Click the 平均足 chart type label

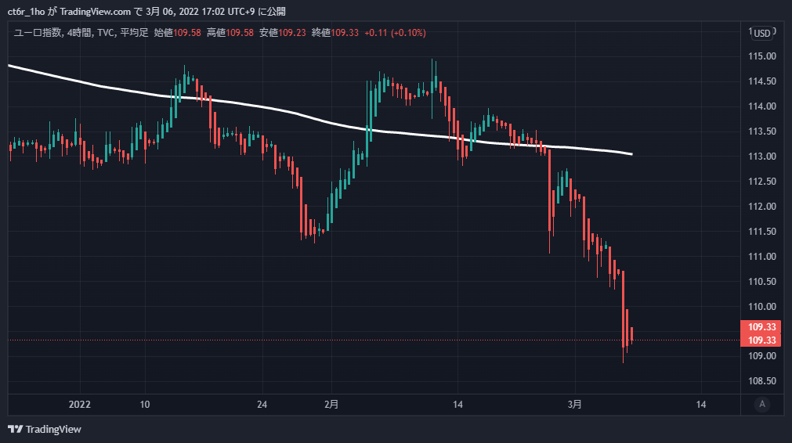(135, 33)
